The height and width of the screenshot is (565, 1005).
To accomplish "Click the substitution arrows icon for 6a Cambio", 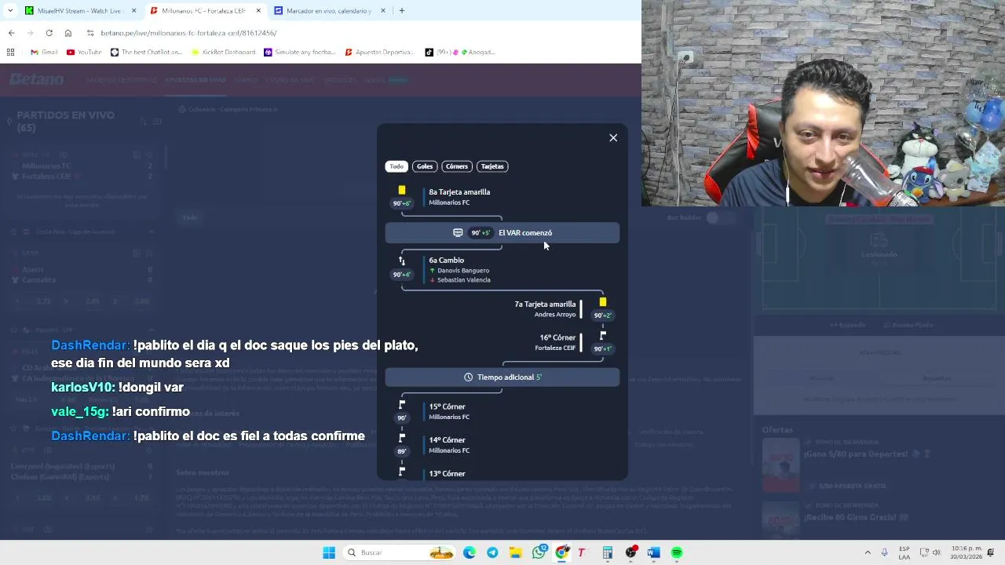I will pyautogui.click(x=402, y=261).
